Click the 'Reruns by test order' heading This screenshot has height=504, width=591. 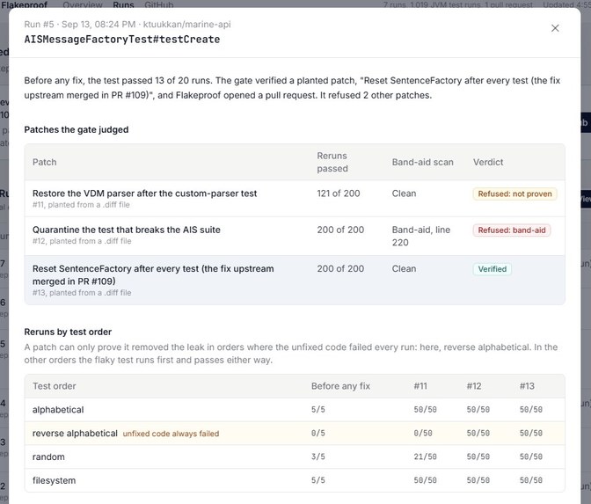click(68, 332)
